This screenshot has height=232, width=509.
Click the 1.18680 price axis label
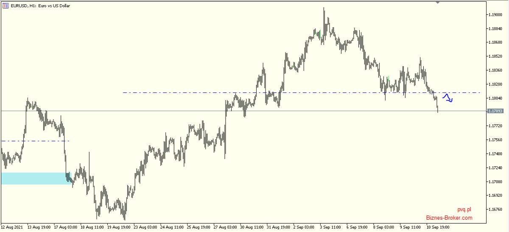click(495, 43)
